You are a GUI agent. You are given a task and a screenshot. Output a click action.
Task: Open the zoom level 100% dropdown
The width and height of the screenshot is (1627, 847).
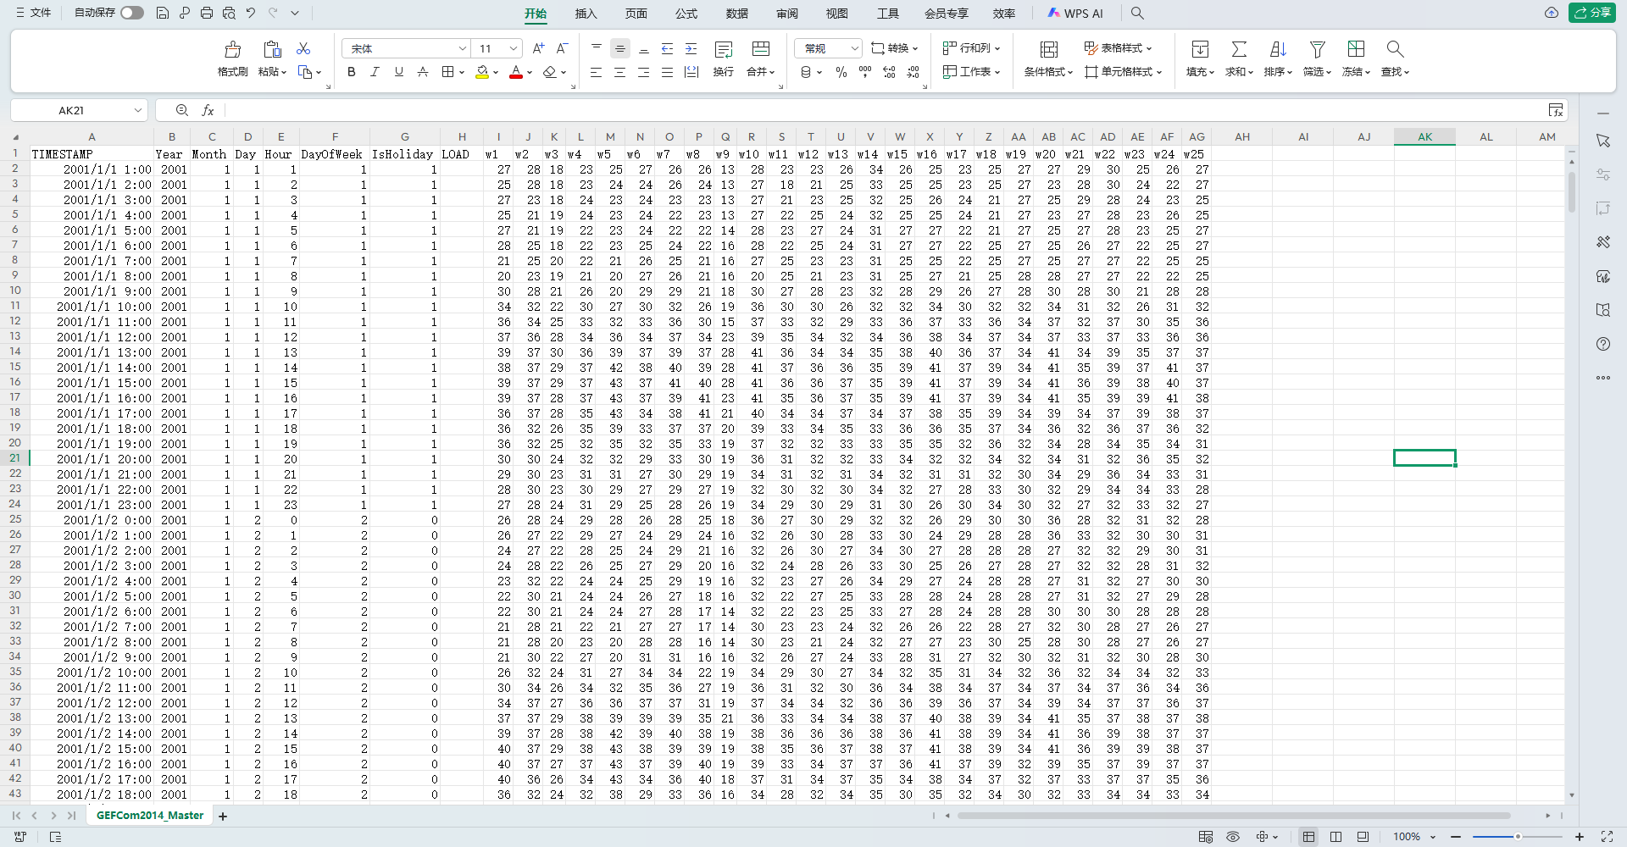click(x=1433, y=837)
